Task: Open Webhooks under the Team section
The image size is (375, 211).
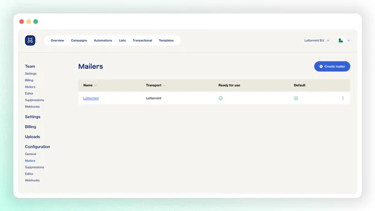Action: pyautogui.click(x=33, y=106)
